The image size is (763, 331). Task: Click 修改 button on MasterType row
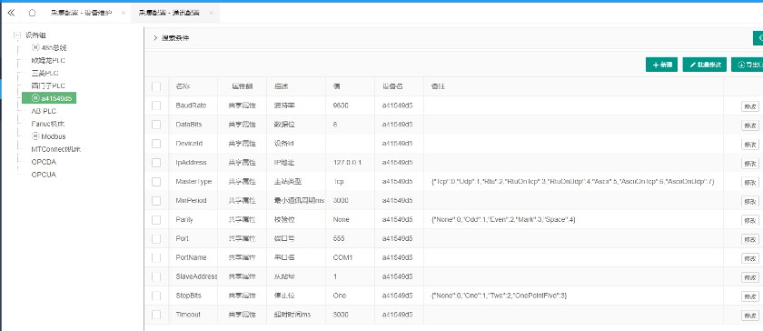click(750, 182)
